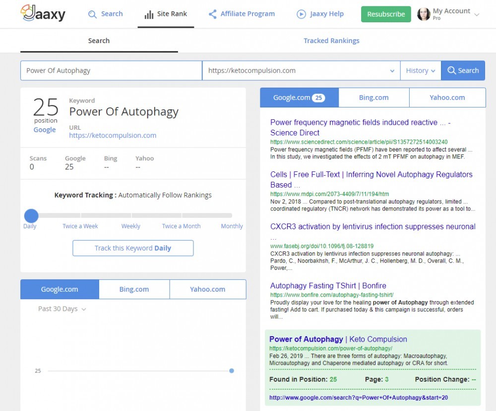Click the Power Of Autophagy keyword heading
Image resolution: width=496 pixels, height=411 pixels.
coord(124,111)
